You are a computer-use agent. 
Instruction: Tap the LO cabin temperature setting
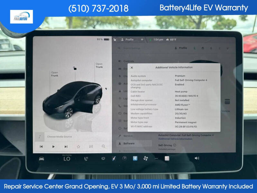pos(67,159)
